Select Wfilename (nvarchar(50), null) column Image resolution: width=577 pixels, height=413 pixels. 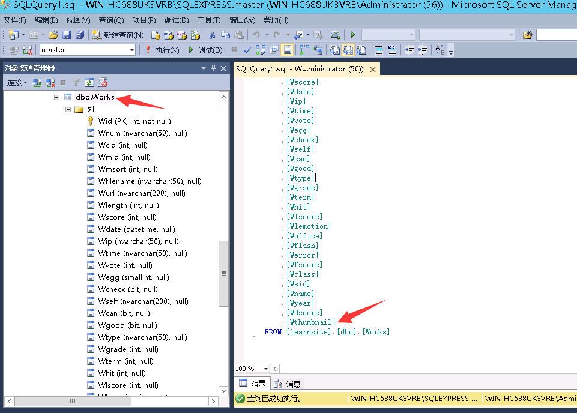pos(150,181)
